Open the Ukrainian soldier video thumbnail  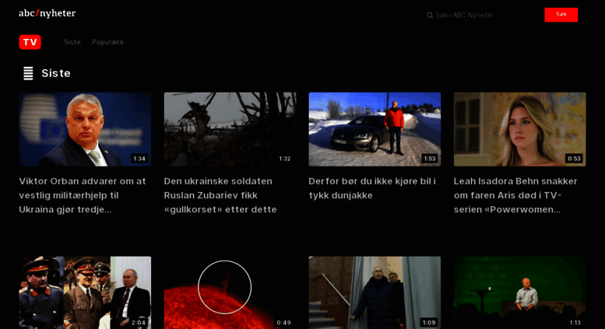[230, 129]
